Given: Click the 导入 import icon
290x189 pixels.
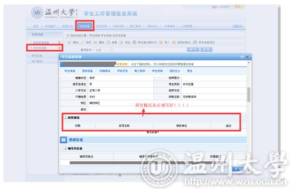Looking at the screenshot, I should [161, 43].
